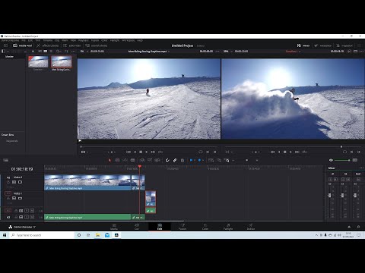This screenshot has width=365, height=273.
Task: Toggle timeline Snapping magnet icon
Action: [x=167, y=160]
